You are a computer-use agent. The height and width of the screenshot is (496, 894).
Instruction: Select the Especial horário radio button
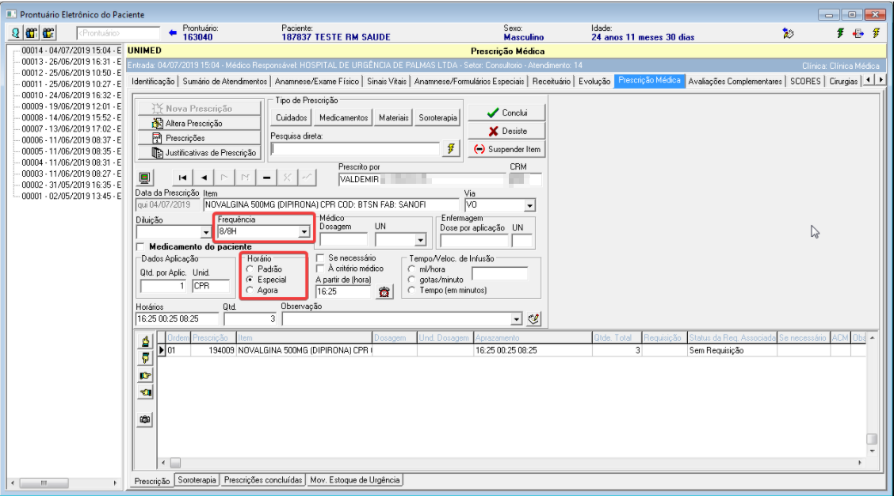pos(250,280)
